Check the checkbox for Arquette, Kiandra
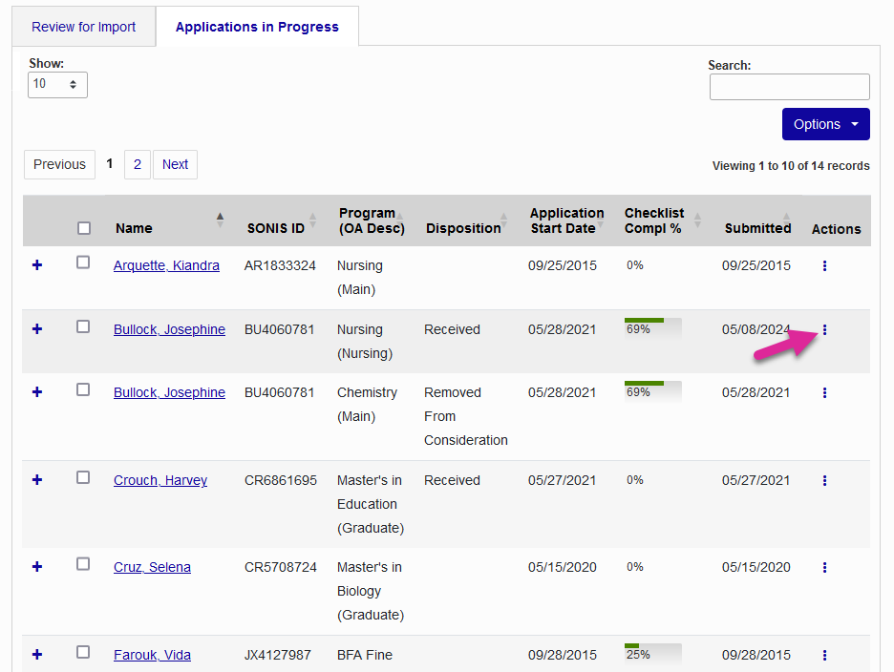Image resolution: width=894 pixels, height=672 pixels. pyautogui.click(x=83, y=262)
